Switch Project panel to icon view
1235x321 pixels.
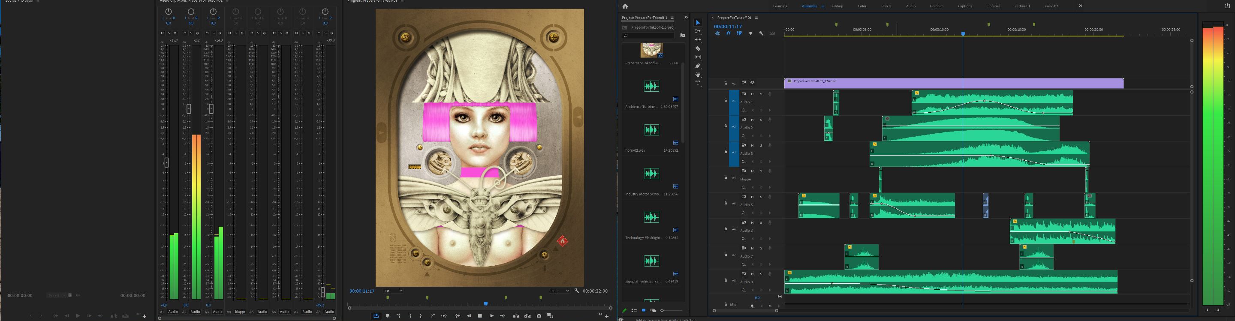click(644, 310)
